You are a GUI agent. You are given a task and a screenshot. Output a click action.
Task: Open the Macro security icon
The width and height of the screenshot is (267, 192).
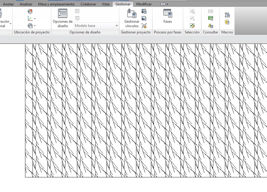[x=227, y=22]
